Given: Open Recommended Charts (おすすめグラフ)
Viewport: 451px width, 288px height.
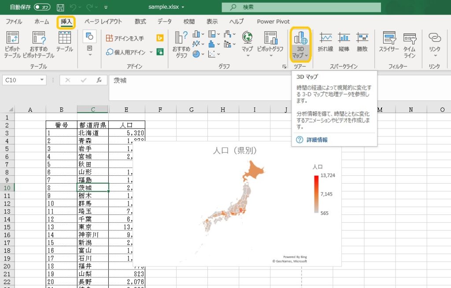Looking at the screenshot, I should (181, 44).
